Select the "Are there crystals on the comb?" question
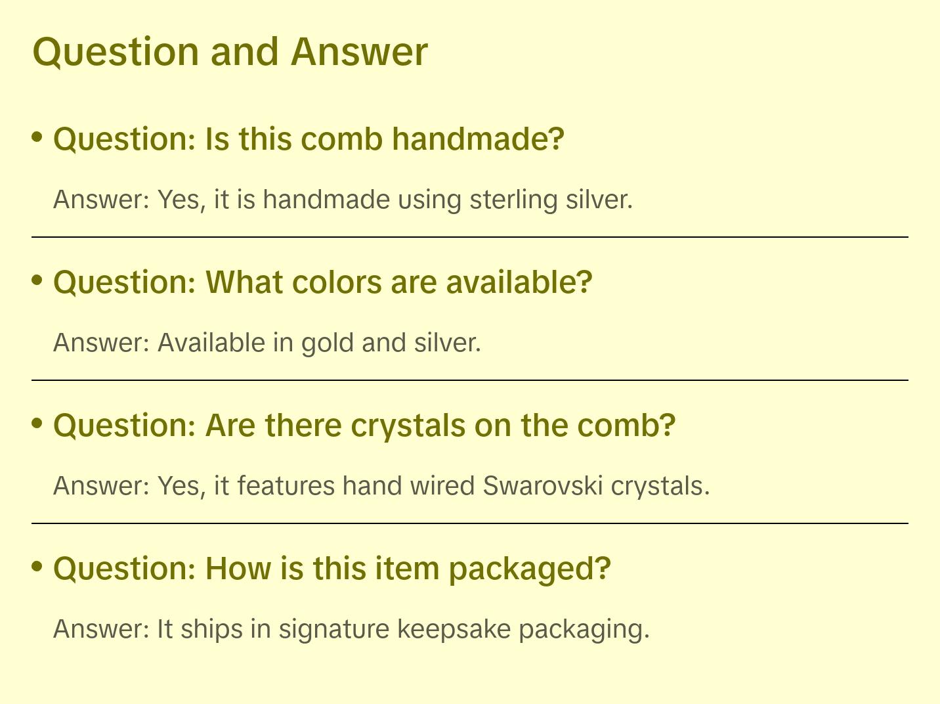 click(x=364, y=426)
